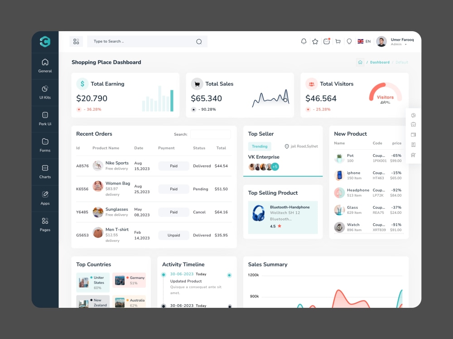Open the iphone product row icon

(x=339, y=175)
